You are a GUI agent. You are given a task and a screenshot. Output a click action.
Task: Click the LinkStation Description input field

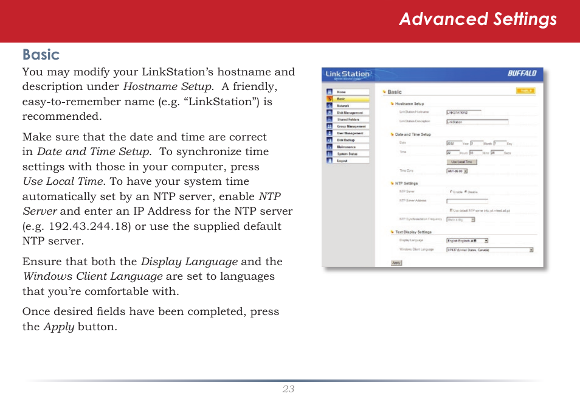pyautogui.click(x=477, y=122)
